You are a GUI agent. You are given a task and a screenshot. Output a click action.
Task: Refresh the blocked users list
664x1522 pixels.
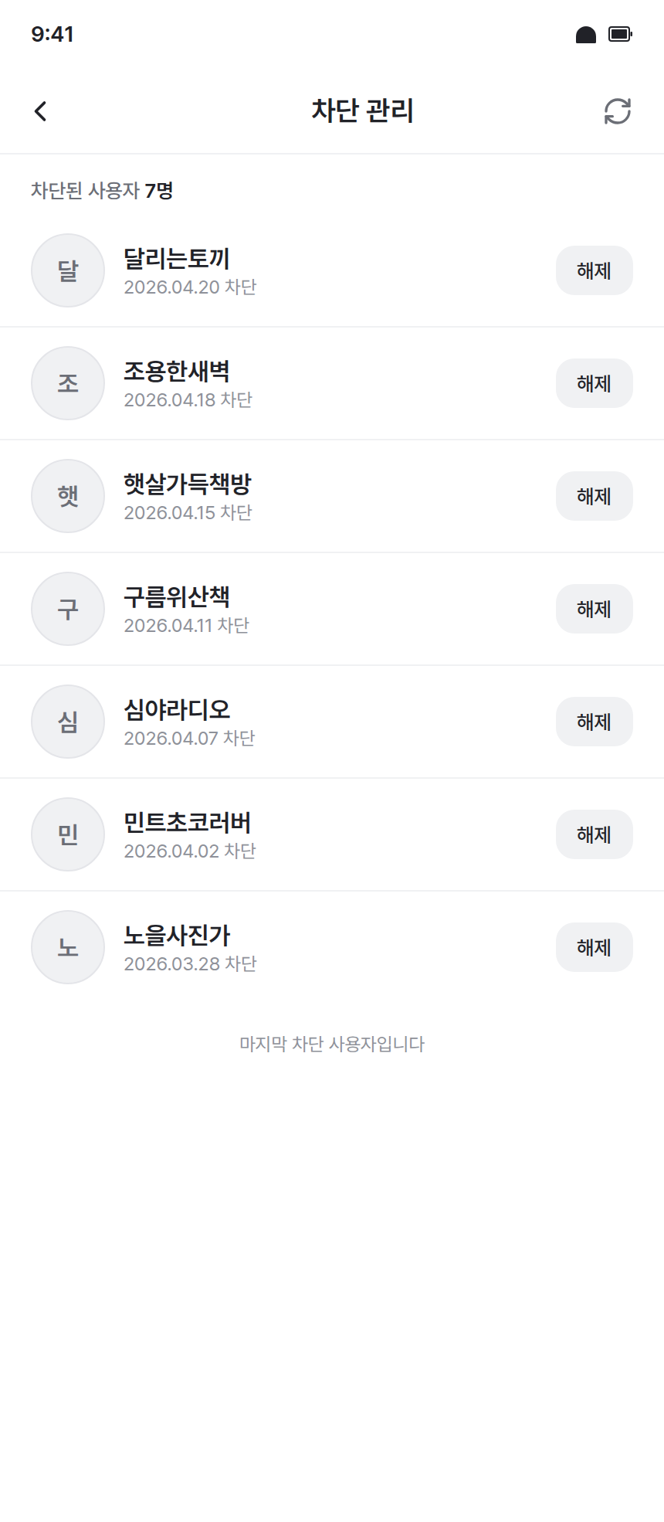617,111
